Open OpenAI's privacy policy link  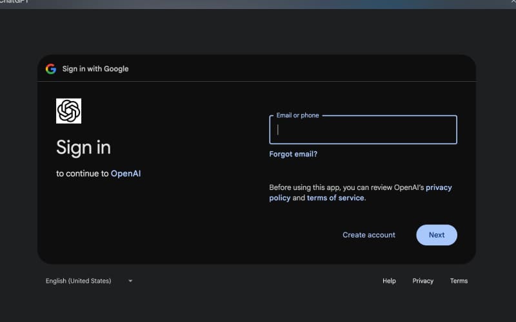click(x=439, y=187)
